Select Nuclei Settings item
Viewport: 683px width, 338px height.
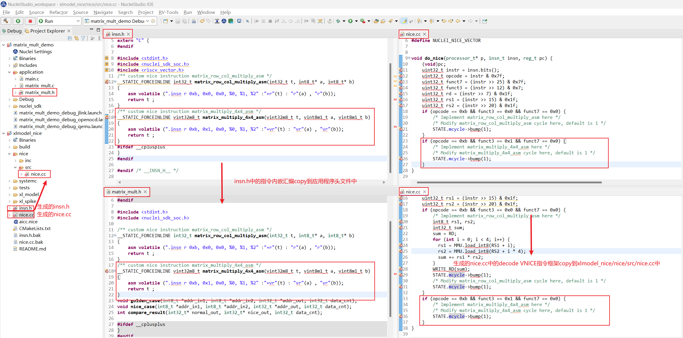coord(35,52)
